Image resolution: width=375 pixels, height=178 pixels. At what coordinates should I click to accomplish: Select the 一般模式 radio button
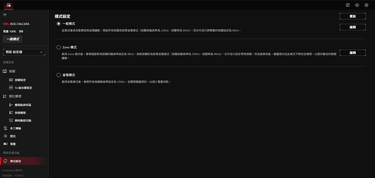coord(59,23)
